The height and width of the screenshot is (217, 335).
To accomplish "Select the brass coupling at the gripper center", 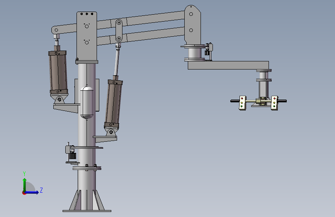I will click(258, 101).
